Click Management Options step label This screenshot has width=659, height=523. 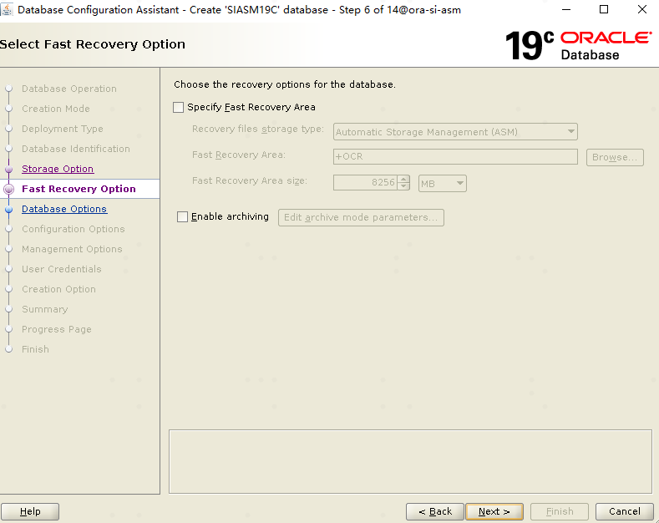tap(72, 249)
